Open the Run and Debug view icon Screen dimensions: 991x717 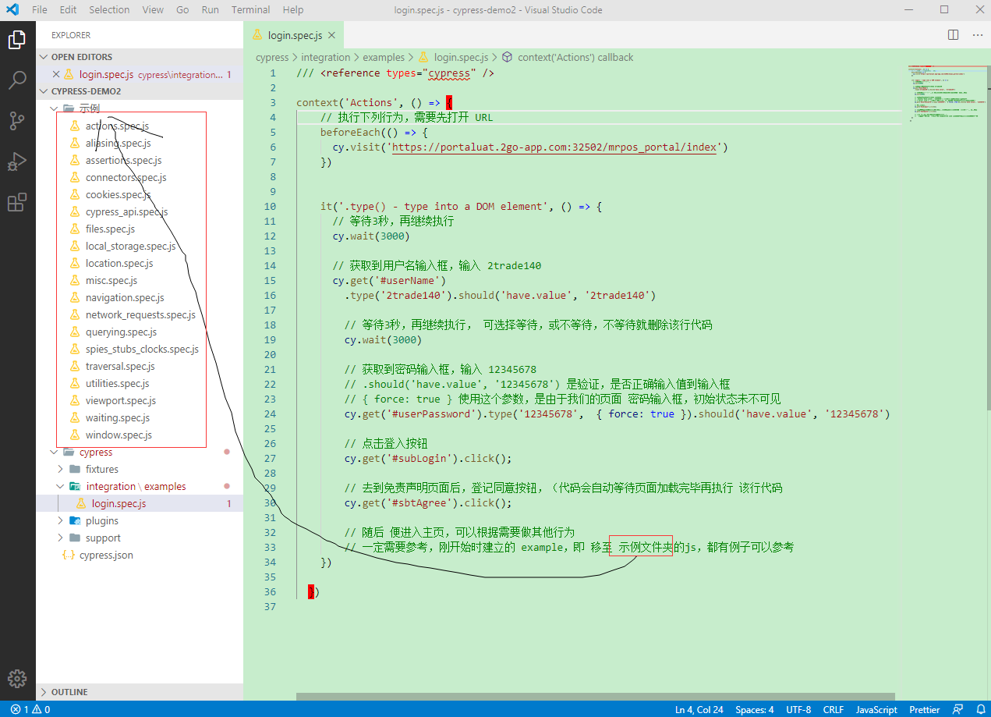(17, 162)
